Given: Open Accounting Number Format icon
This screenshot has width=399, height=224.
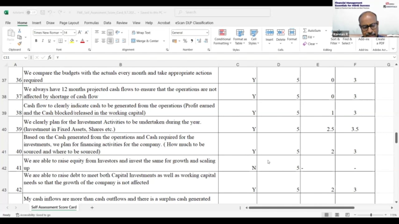Looking at the screenshot, I should tap(174, 41).
